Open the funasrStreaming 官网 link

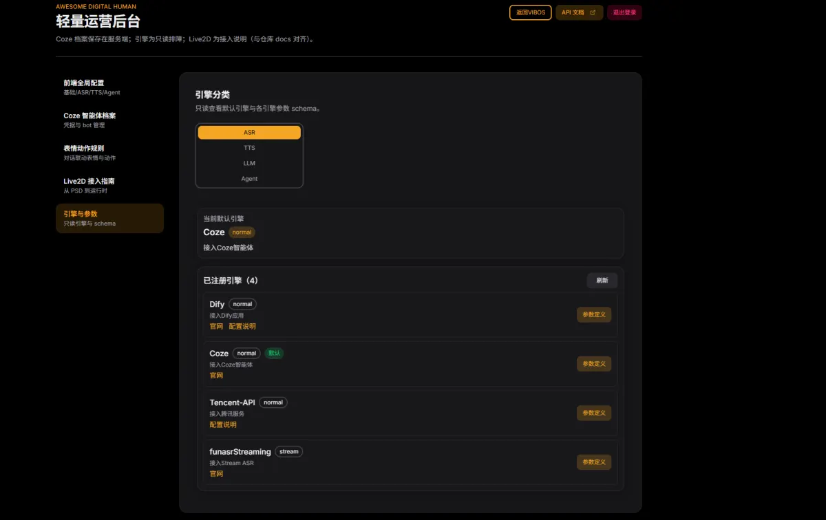click(x=216, y=474)
